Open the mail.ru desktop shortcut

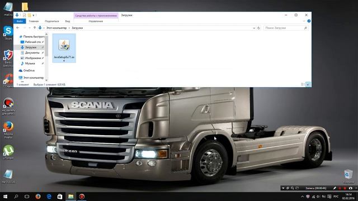point(8,9)
